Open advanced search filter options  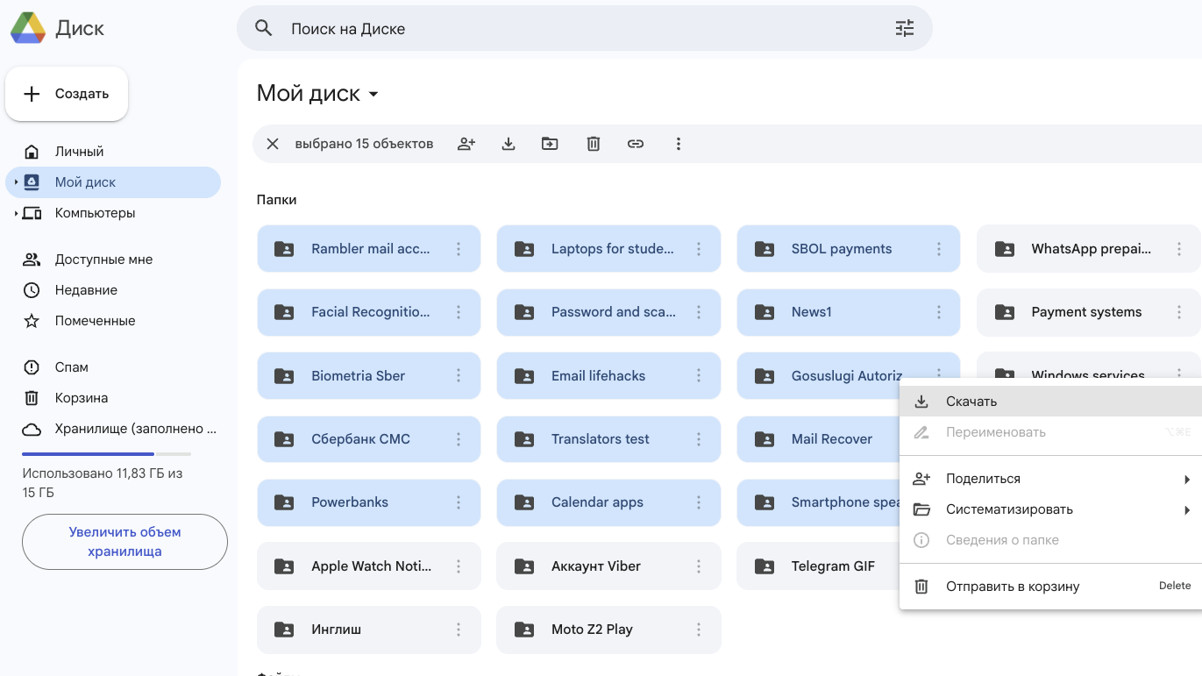[904, 28]
